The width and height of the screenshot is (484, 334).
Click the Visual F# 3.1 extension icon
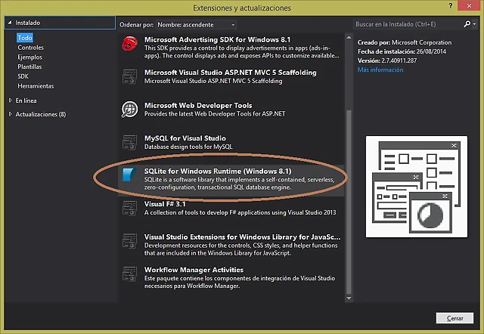coord(129,208)
